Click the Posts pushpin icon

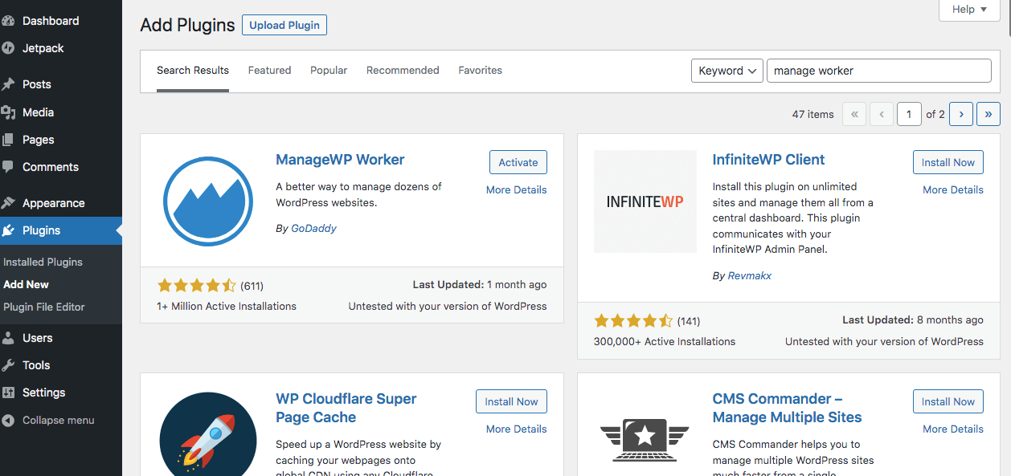(8, 84)
